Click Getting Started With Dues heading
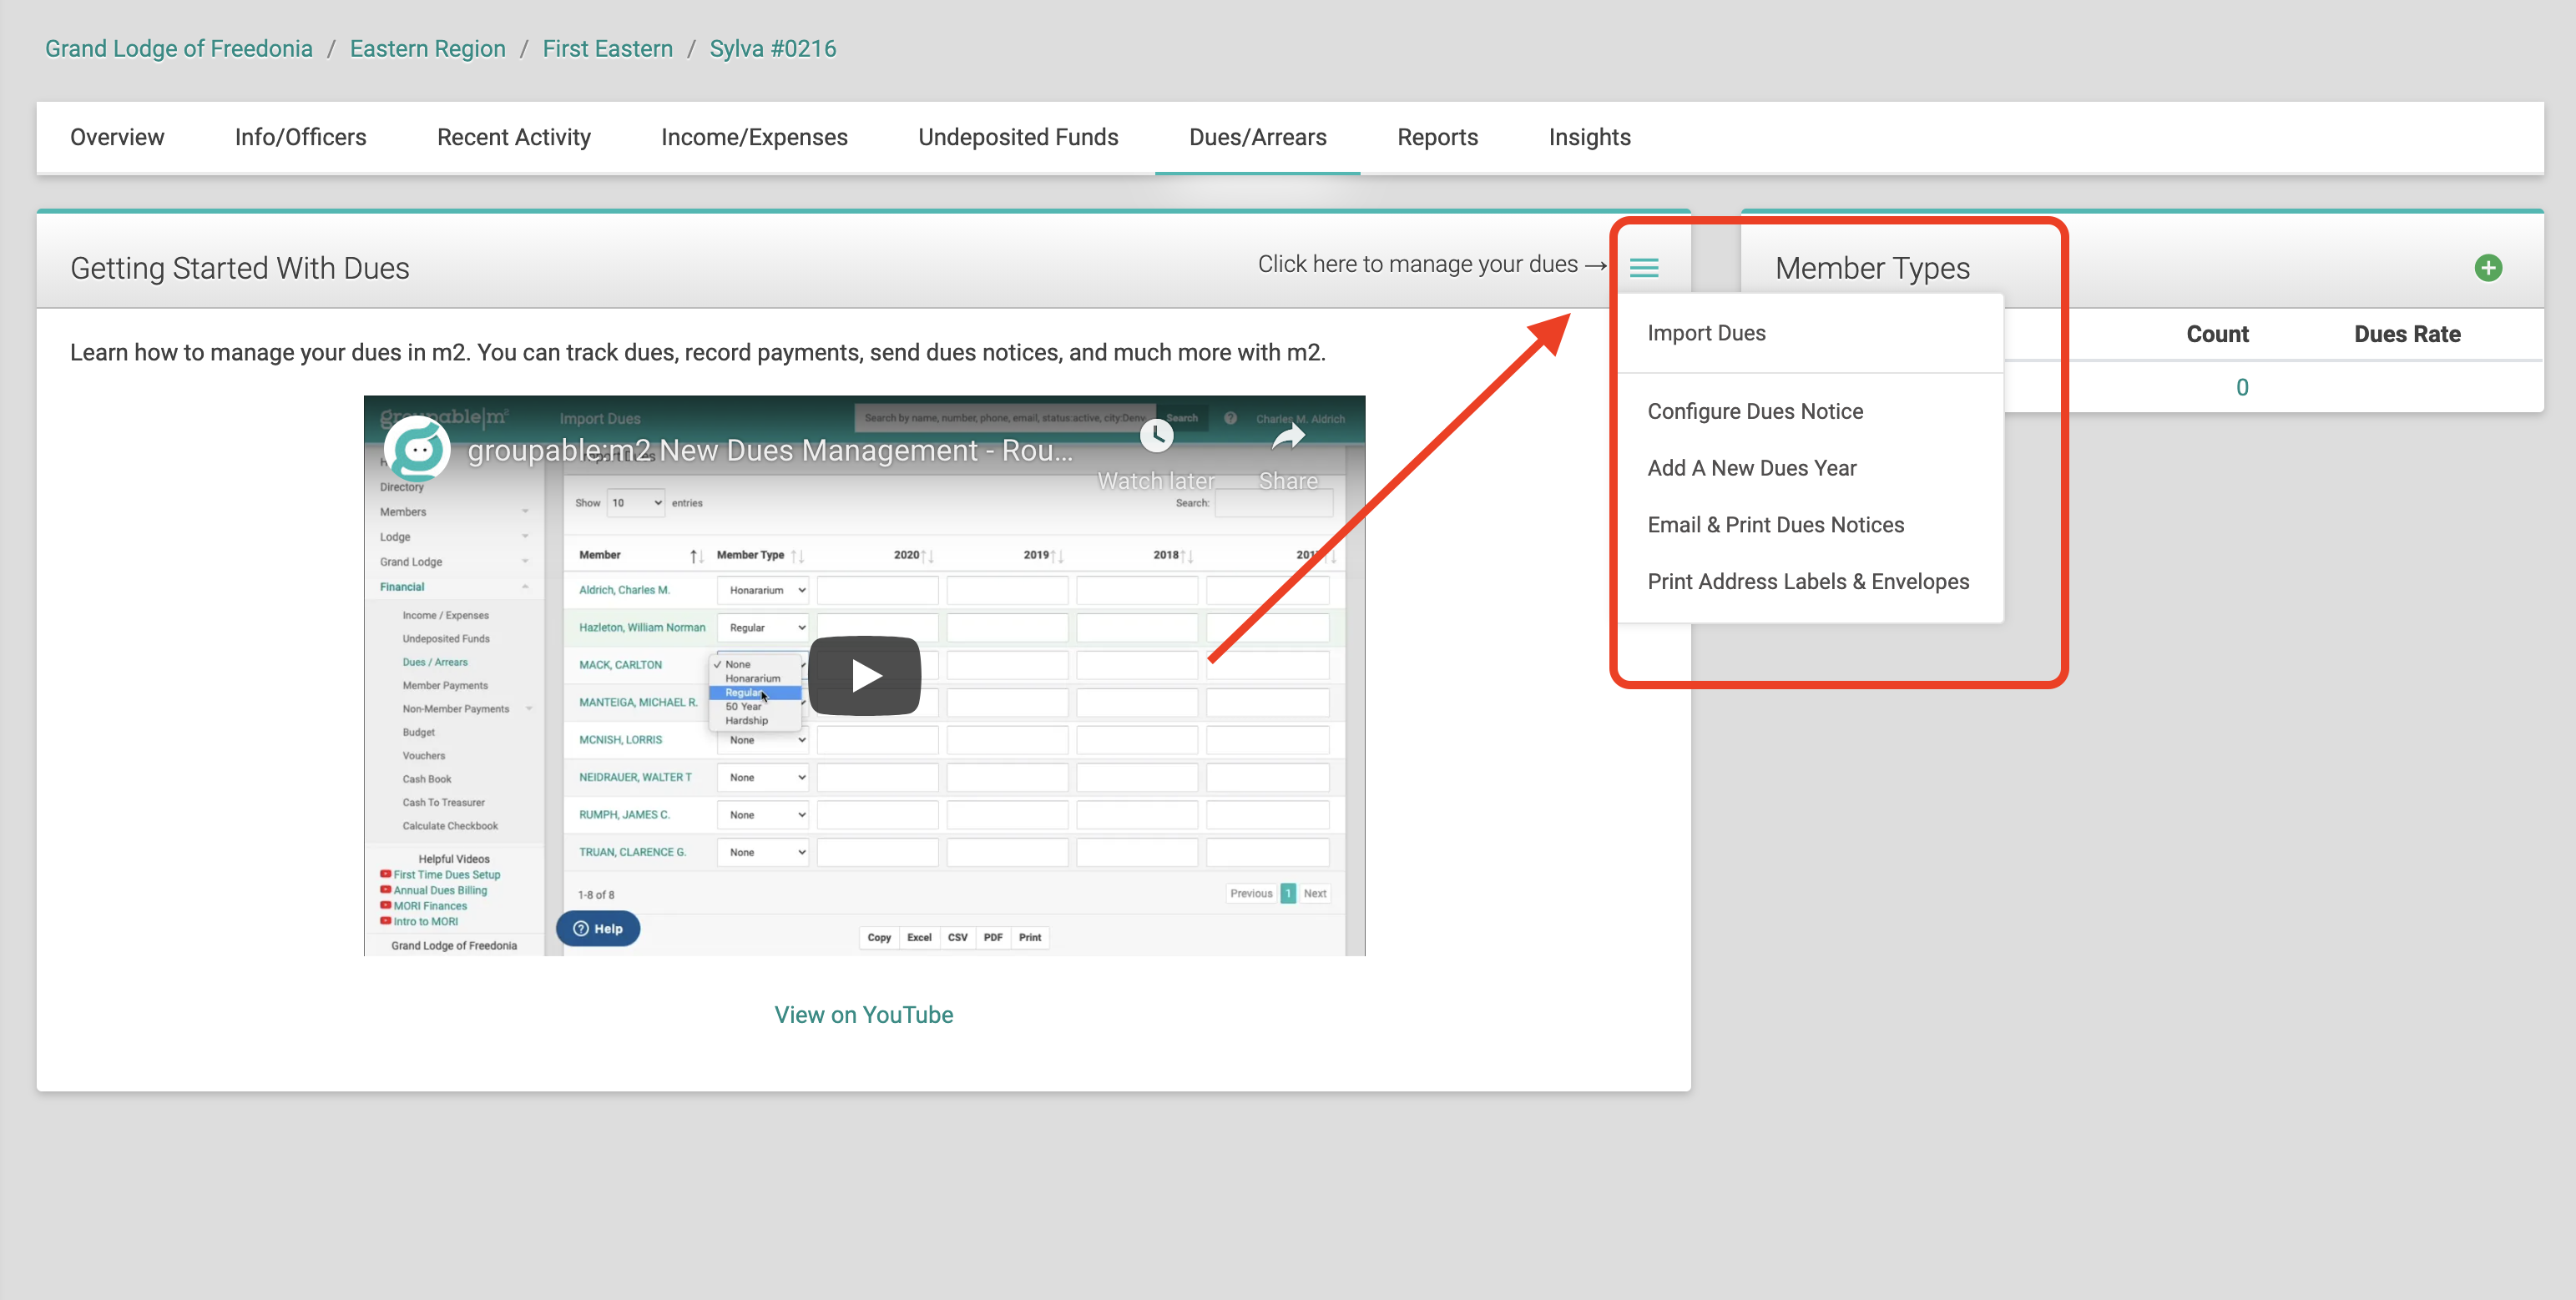Screen dimensions: 2576x1300 pyautogui.click(x=240, y=268)
